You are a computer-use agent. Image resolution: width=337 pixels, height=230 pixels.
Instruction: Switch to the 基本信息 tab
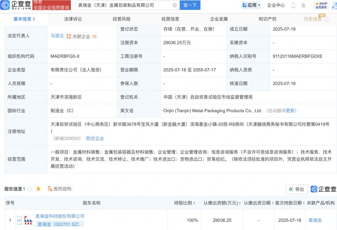(x=24, y=19)
